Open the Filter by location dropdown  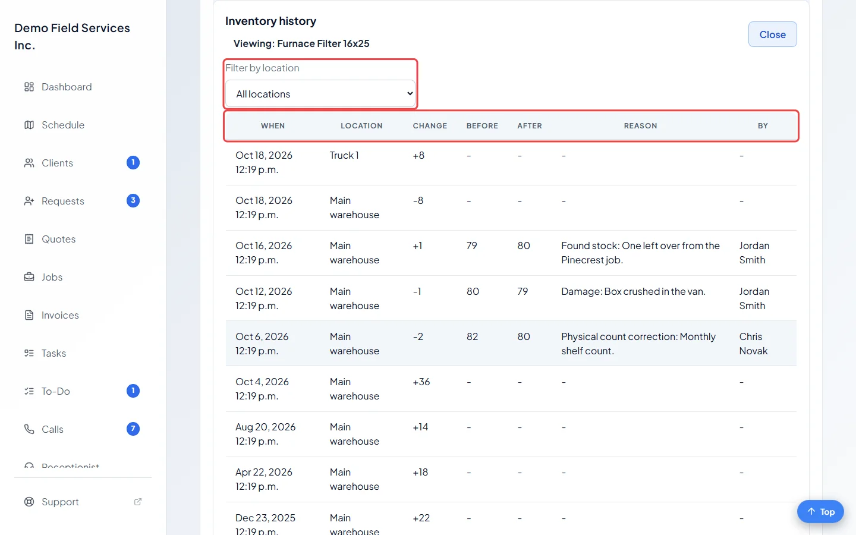coord(321,94)
